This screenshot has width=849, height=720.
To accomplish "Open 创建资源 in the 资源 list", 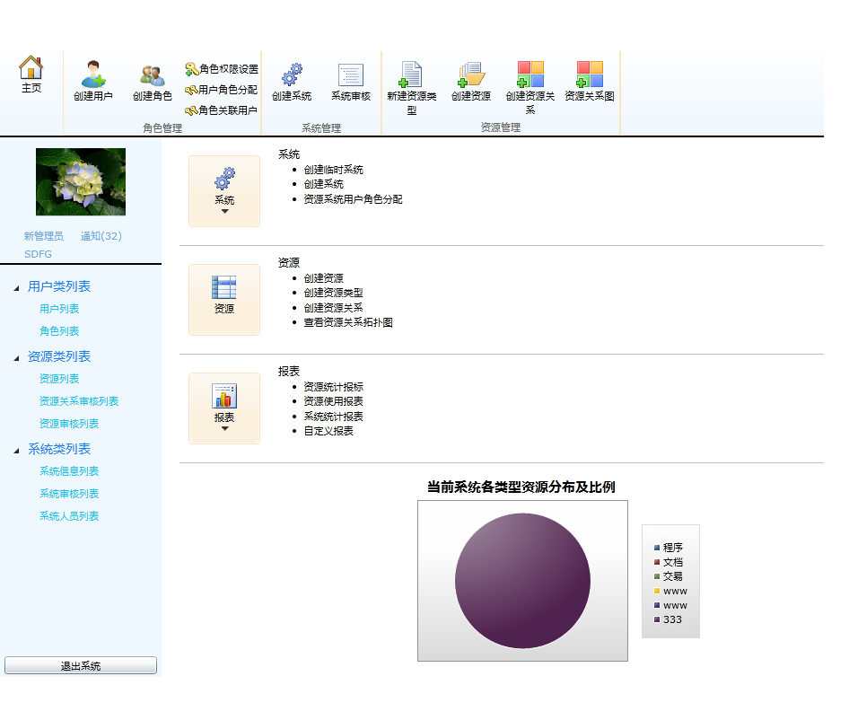I will 323,278.
